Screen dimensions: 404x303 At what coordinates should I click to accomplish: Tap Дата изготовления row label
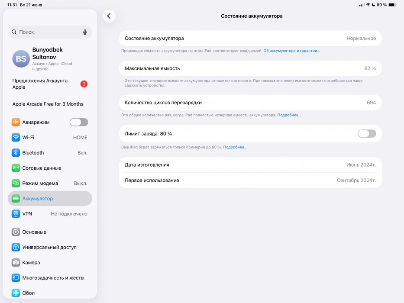click(x=147, y=165)
